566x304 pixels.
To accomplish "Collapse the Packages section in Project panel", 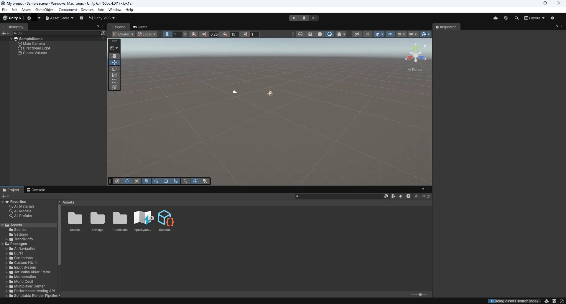I will [x=3, y=244].
